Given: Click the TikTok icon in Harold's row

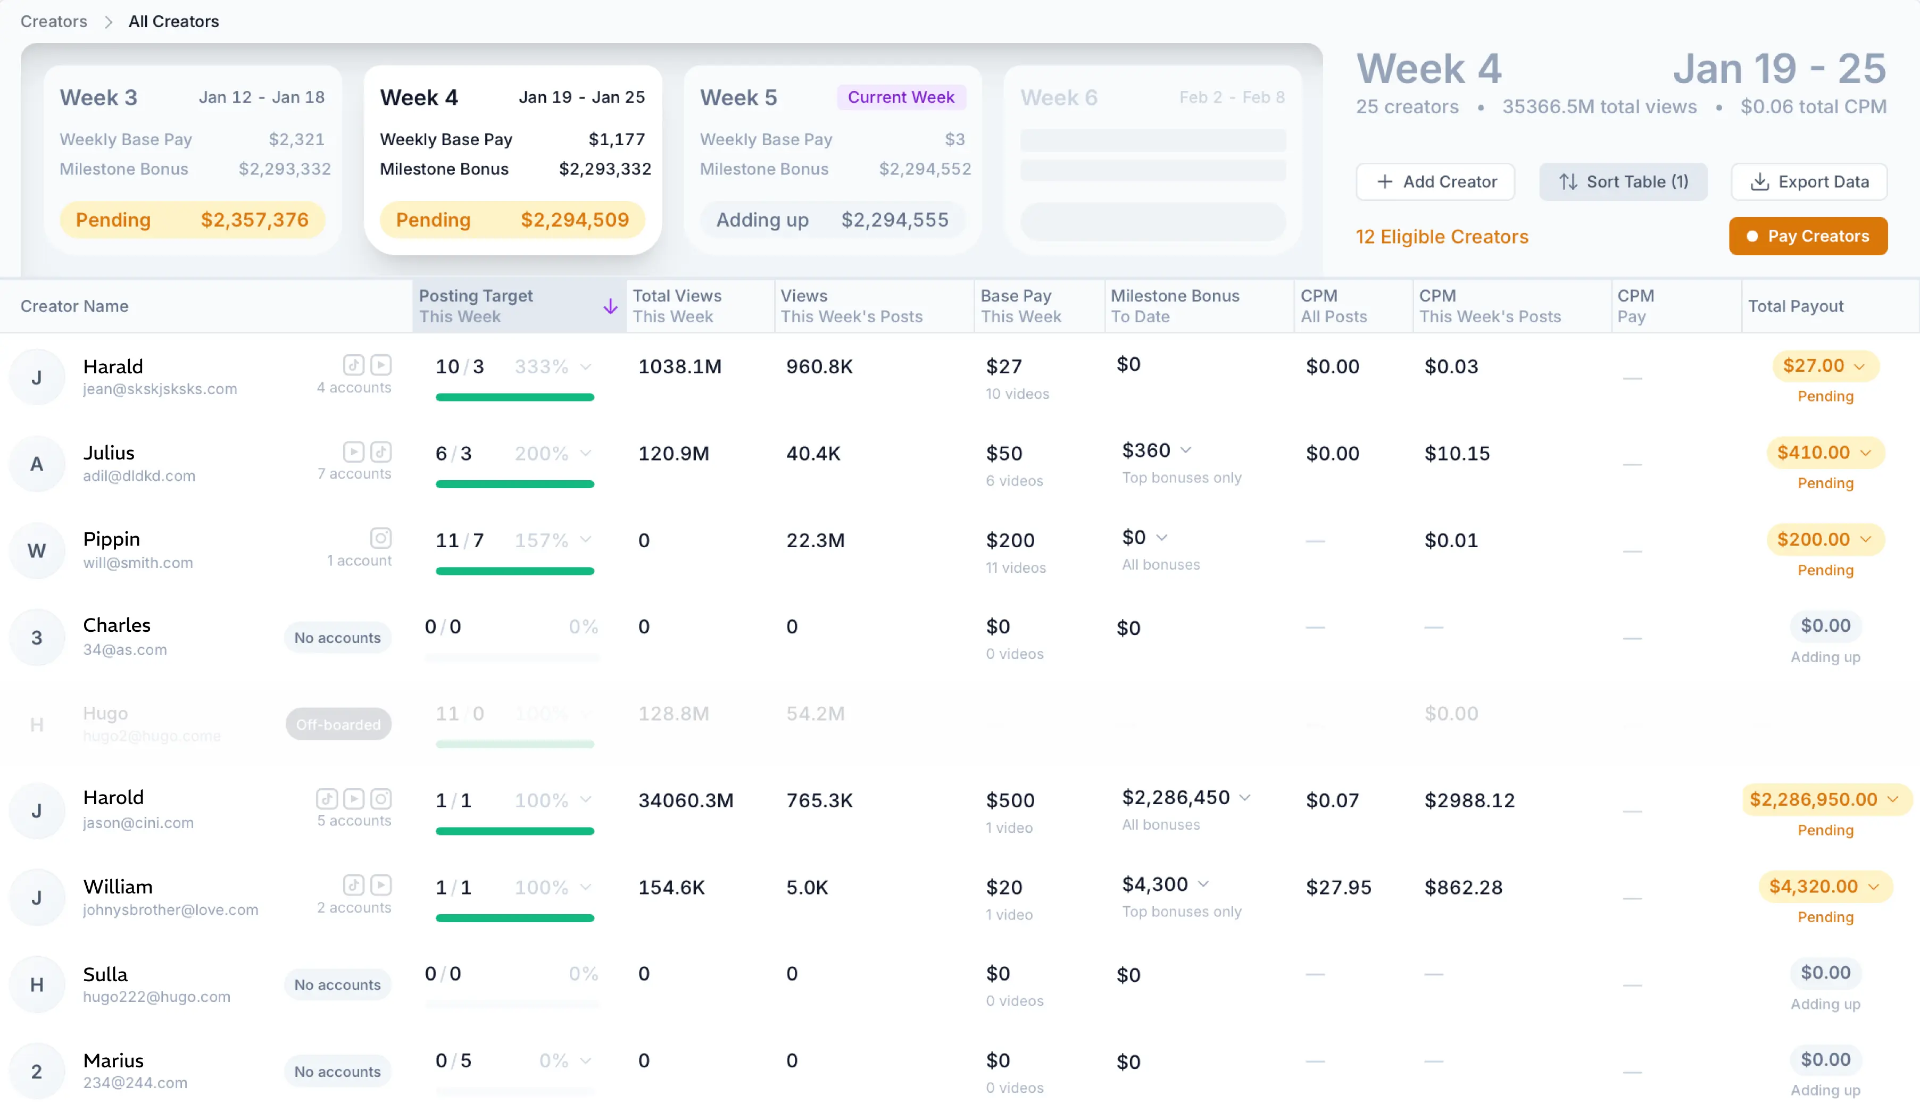Looking at the screenshot, I should [x=326, y=799].
